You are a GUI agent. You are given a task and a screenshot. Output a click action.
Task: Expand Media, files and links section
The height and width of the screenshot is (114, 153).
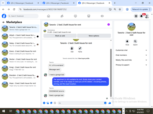(131, 60)
